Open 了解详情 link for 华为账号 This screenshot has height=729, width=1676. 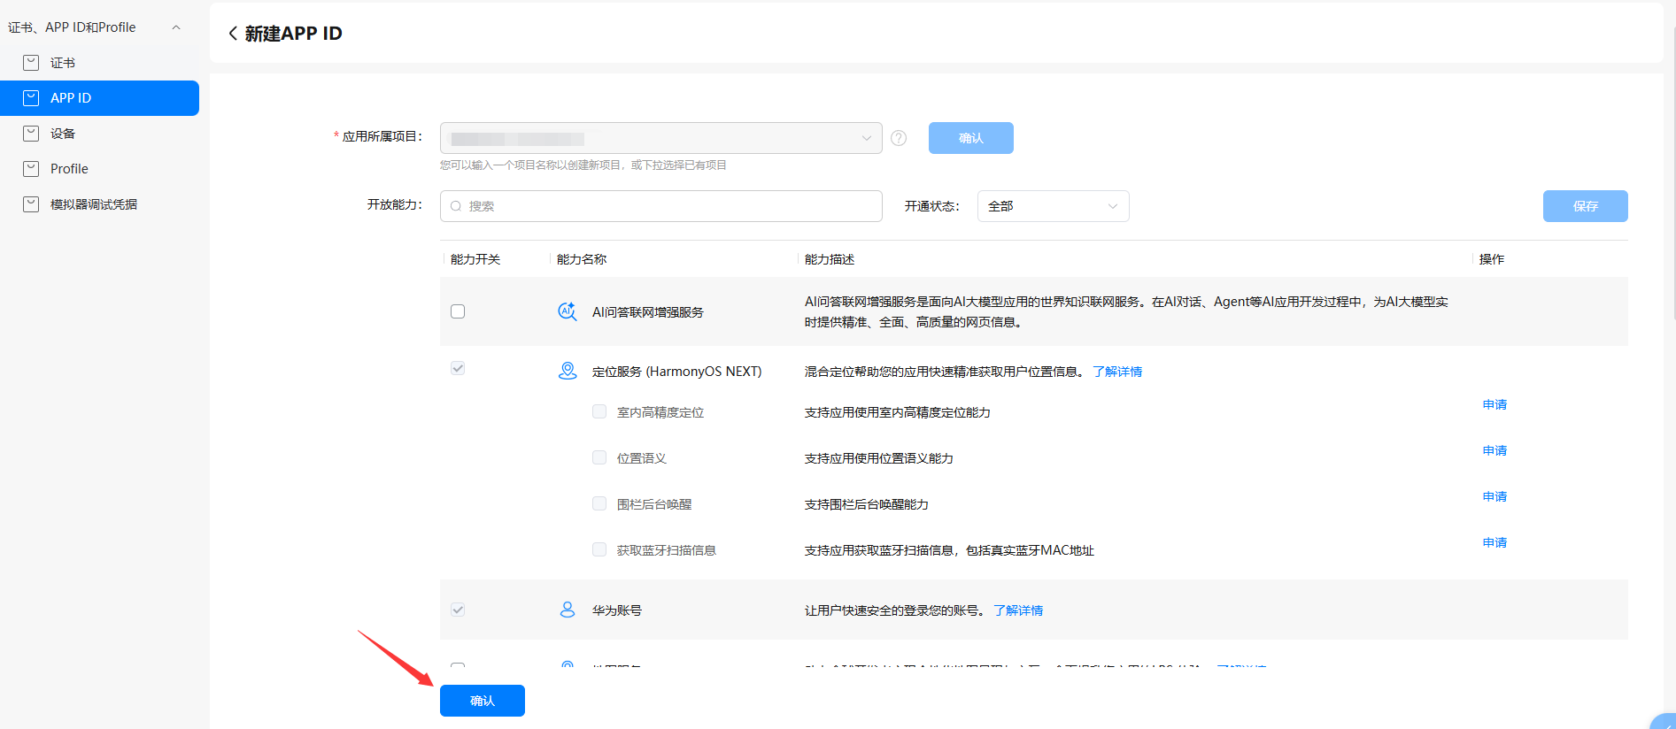tap(1018, 610)
